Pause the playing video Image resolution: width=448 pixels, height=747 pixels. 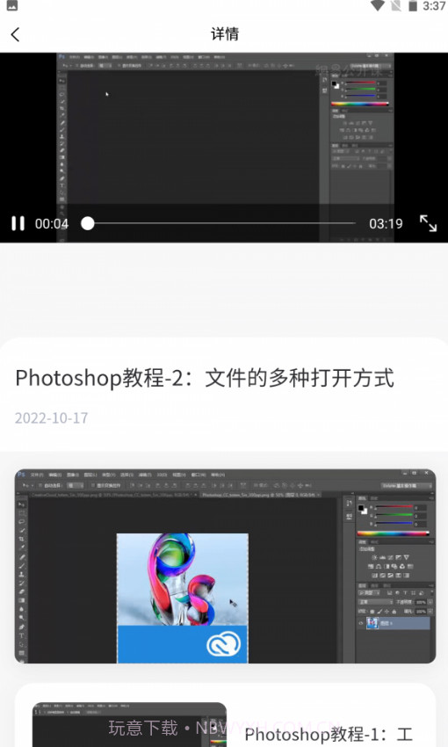(18, 223)
